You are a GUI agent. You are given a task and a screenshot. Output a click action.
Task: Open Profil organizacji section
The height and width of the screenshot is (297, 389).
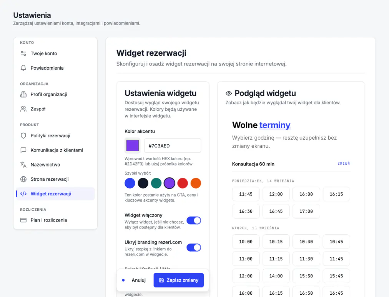click(55, 94)
